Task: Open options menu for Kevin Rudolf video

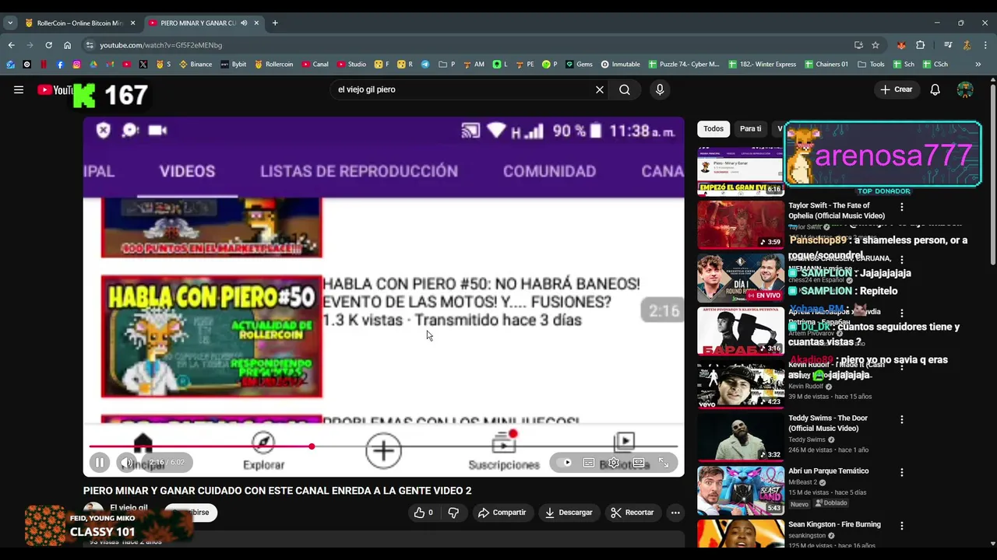Action: 902,366
